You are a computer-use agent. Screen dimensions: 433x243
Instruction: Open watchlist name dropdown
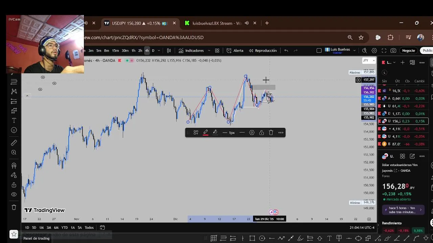pos(391,62)
